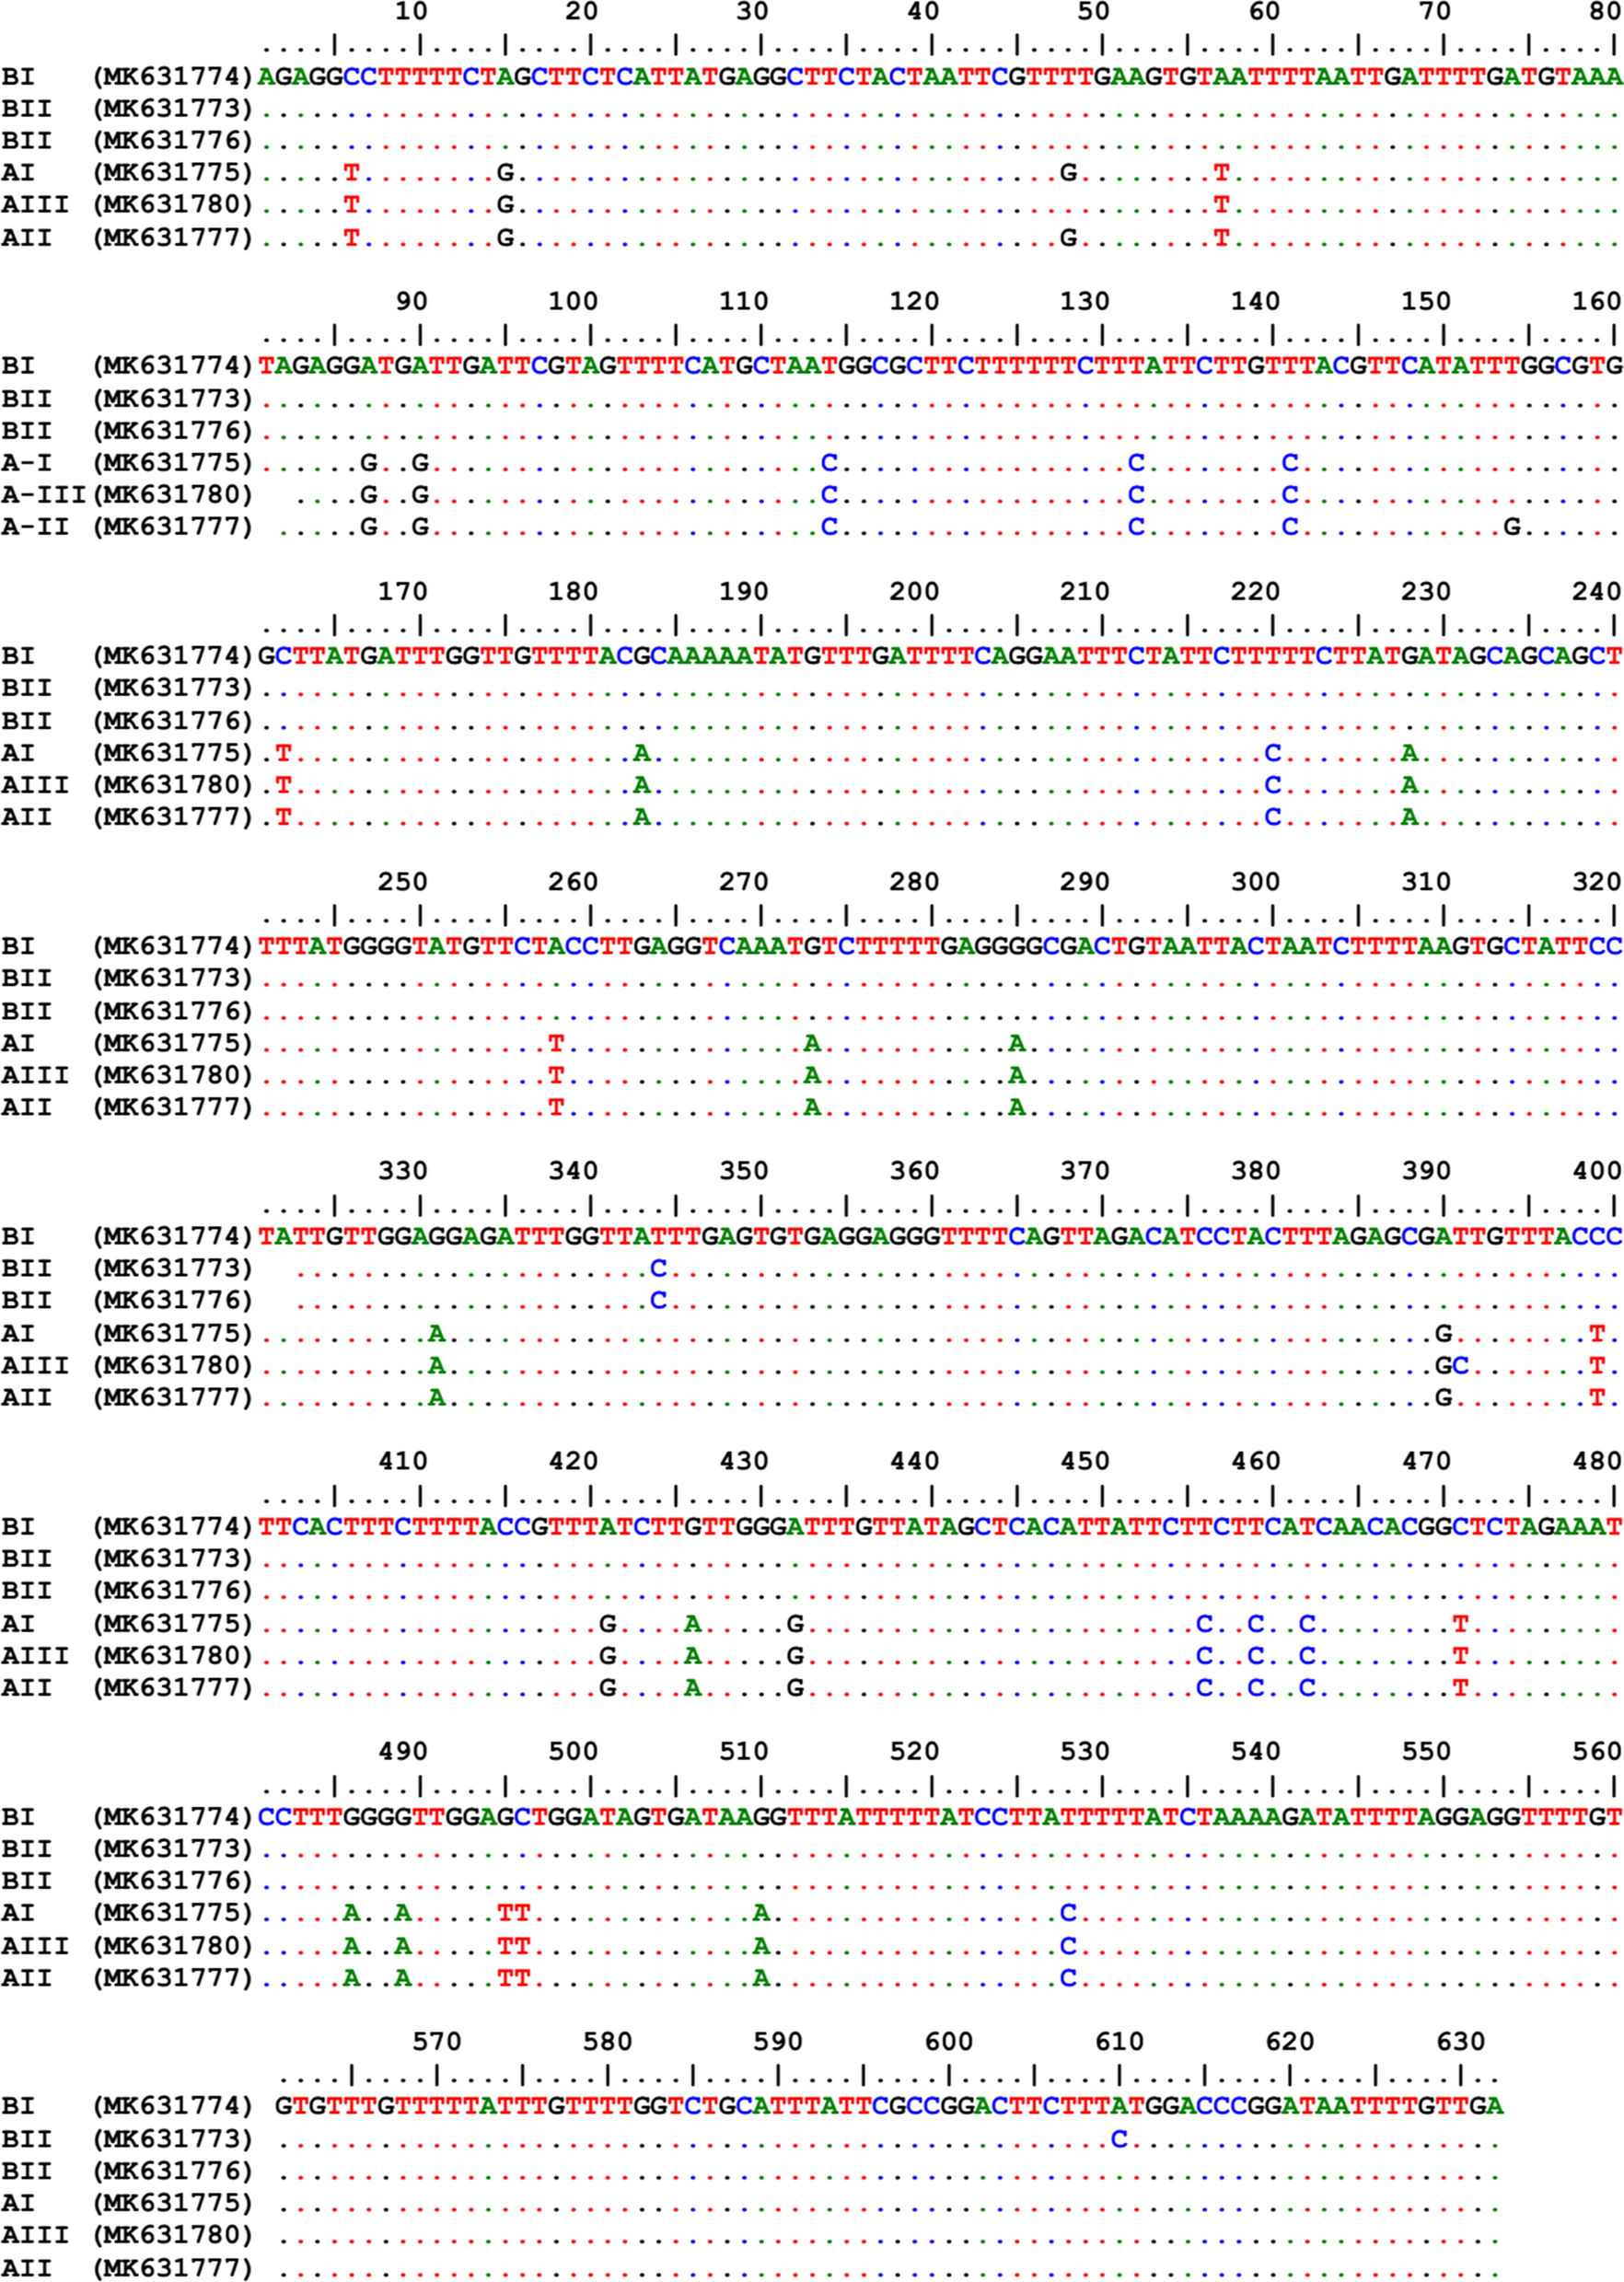Image resolution: width=1624 pixels, height=2282 pixels.
Task: Click ruler position number 350
Action: [744, 1170]
